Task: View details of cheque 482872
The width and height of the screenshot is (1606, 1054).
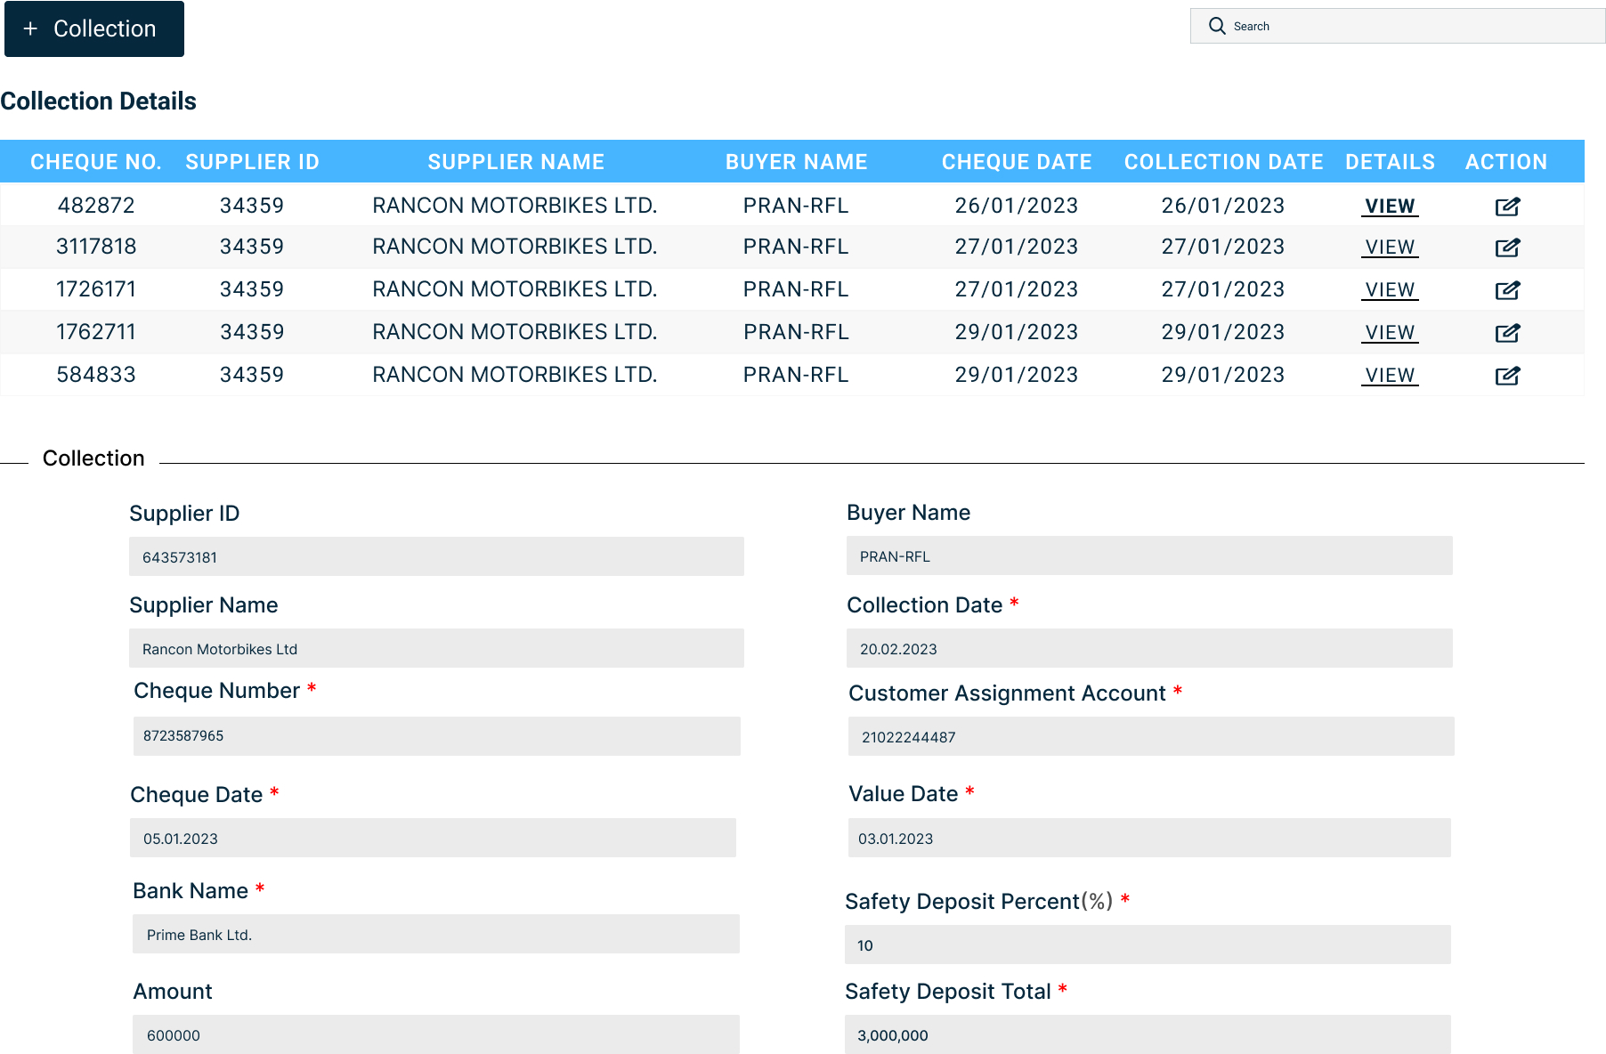Action: point(1390,207)
